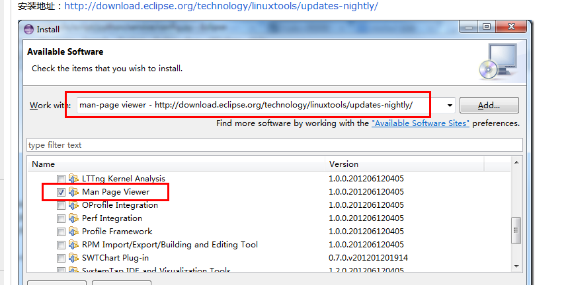Check the LTTng Kernel Analysis checkbox
This screenshot has height=285, width=568.
click(x=61, y=179)
